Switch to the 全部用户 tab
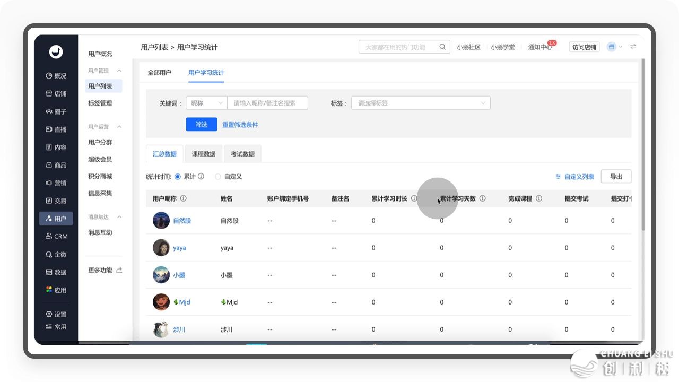Viewport: 679px width, 382px height. 159,73
